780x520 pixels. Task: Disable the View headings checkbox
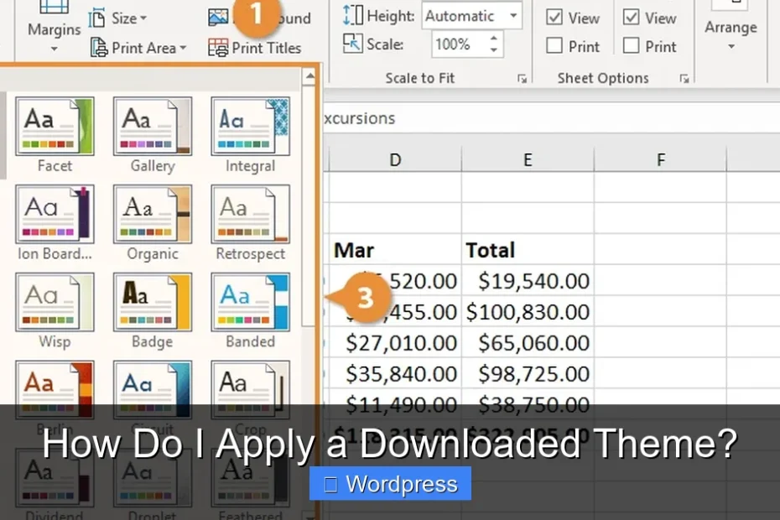pyautogui.click(x=632, y=17)
